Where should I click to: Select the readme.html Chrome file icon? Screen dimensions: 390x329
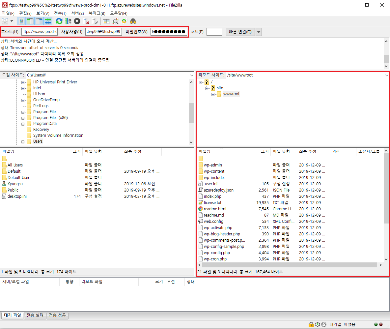tap(201, 209)
